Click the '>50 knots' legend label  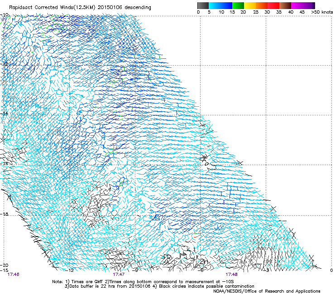click(x=322, y=12)
